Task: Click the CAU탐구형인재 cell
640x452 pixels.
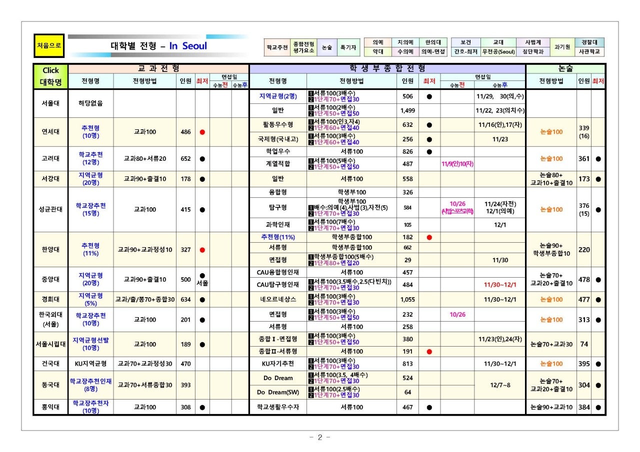Action: tap(278, 285)
